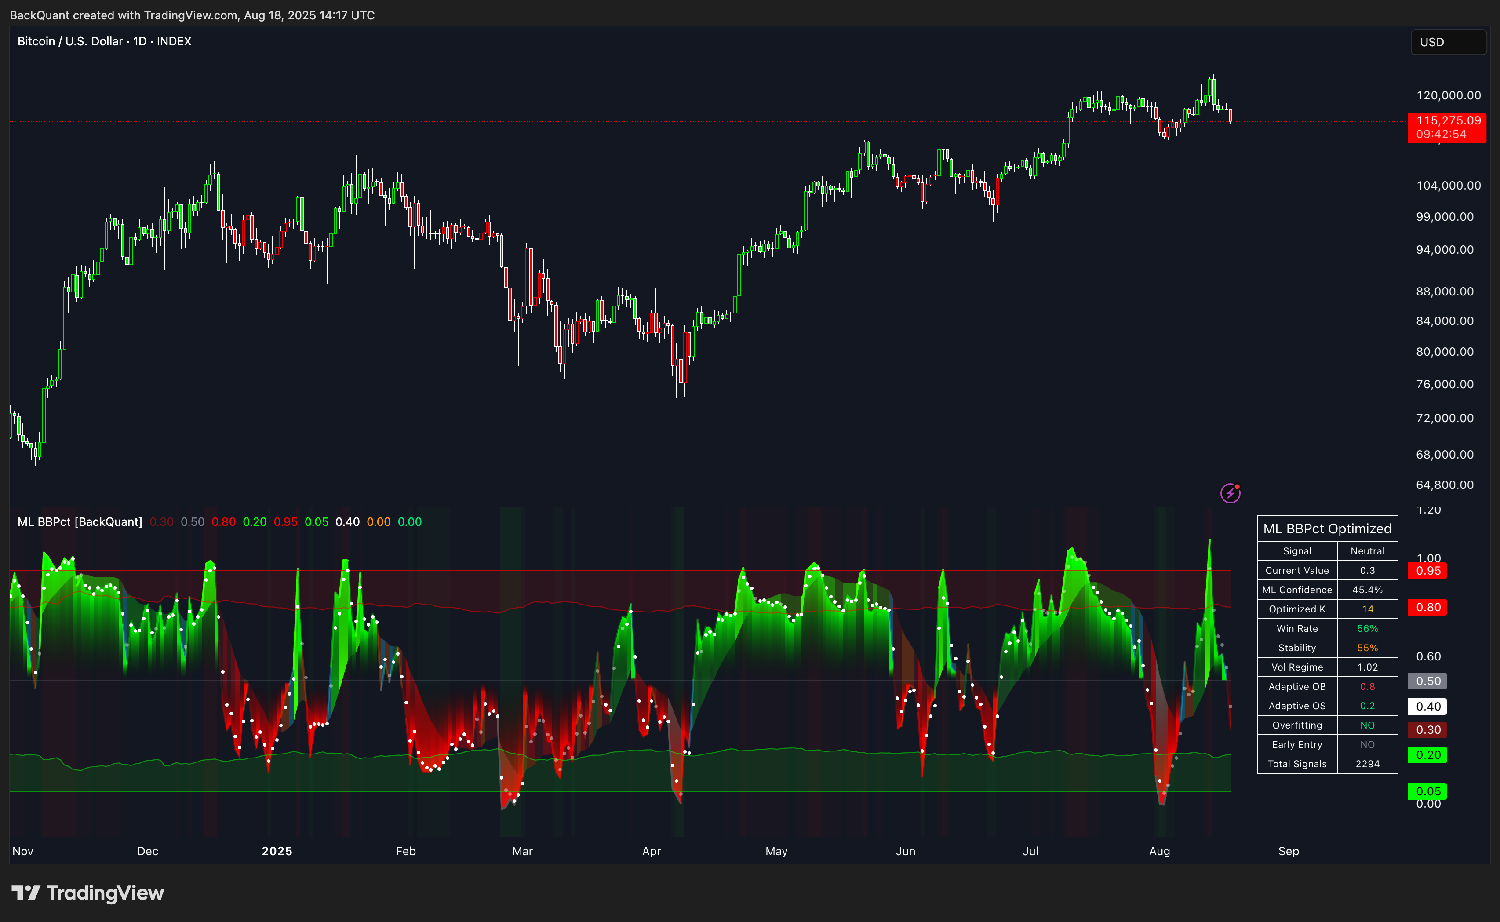The height and width of the screenshot is (922, 1500).
Task: Click the BackQuant created with TradingView.com caption
Action: [192, 15]
